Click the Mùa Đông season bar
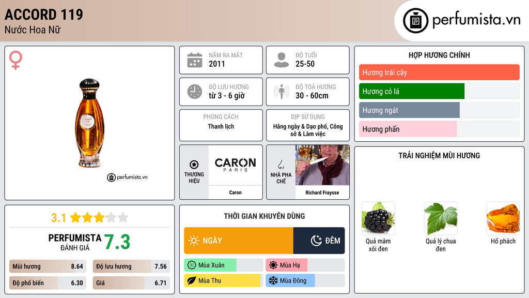Screen dimensions: 529x298 click(x=305, y=280)
